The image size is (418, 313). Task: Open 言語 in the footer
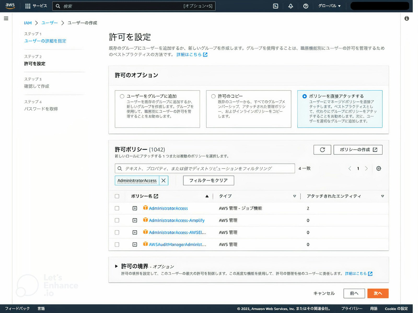click(41, 309)
